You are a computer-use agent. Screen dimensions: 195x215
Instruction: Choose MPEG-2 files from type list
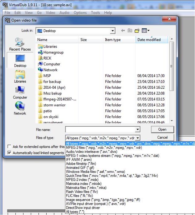[104, 148]
